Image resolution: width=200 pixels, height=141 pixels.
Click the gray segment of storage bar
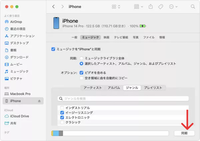pos(61,133)
